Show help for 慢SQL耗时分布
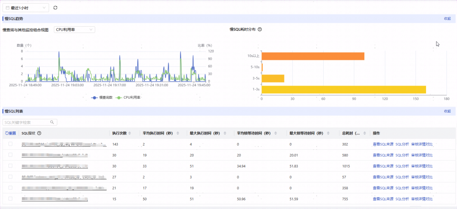This screenshot has height=209, width=457. [x=260, y=30]
